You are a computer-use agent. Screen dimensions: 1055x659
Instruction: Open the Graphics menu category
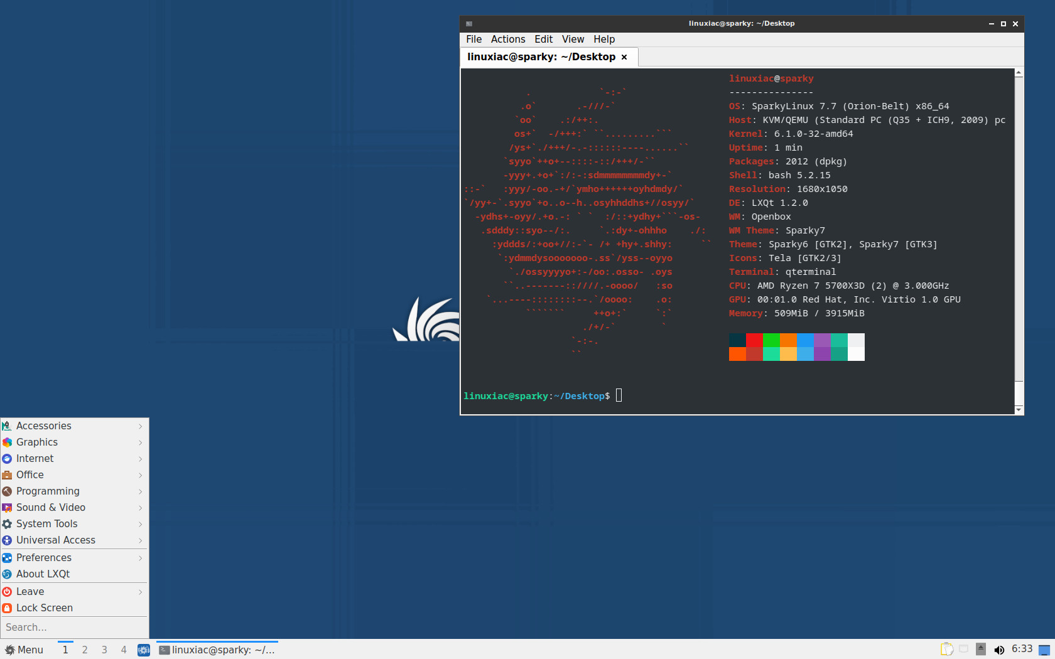click(x=74, y=442)
